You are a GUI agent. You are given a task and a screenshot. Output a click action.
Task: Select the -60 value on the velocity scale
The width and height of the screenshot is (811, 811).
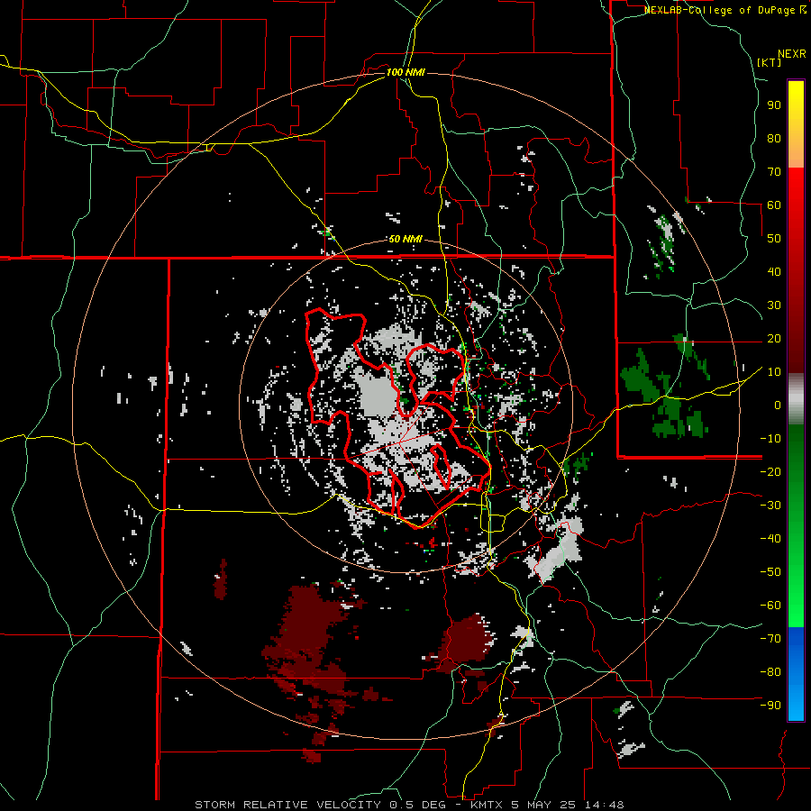click(x=770, y=606)
